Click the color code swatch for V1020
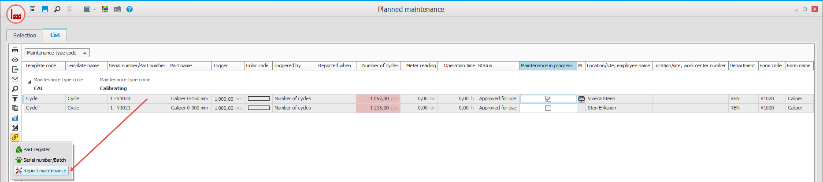This screenshot has height=182, width=823. coord(259,99)
